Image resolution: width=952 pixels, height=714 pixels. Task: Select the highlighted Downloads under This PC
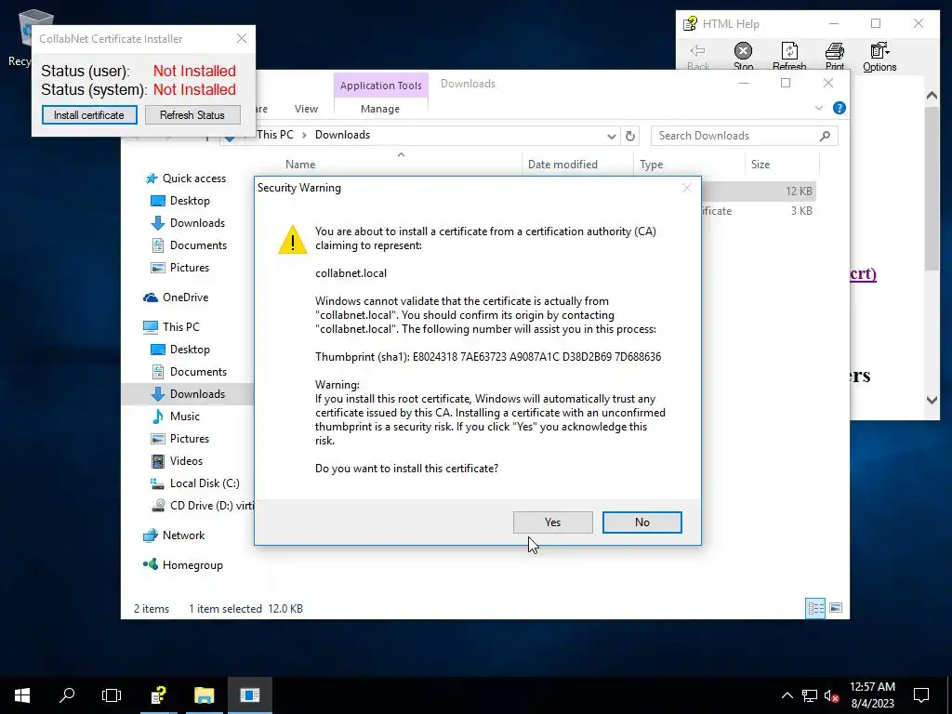[x=188, y=394]
